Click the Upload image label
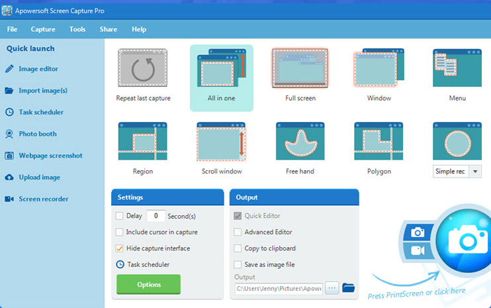This screenshot has width=491, height=308. [40, 178]
